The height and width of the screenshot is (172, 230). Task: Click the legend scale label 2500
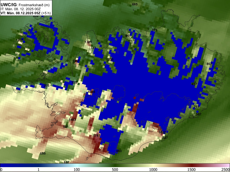226,170
